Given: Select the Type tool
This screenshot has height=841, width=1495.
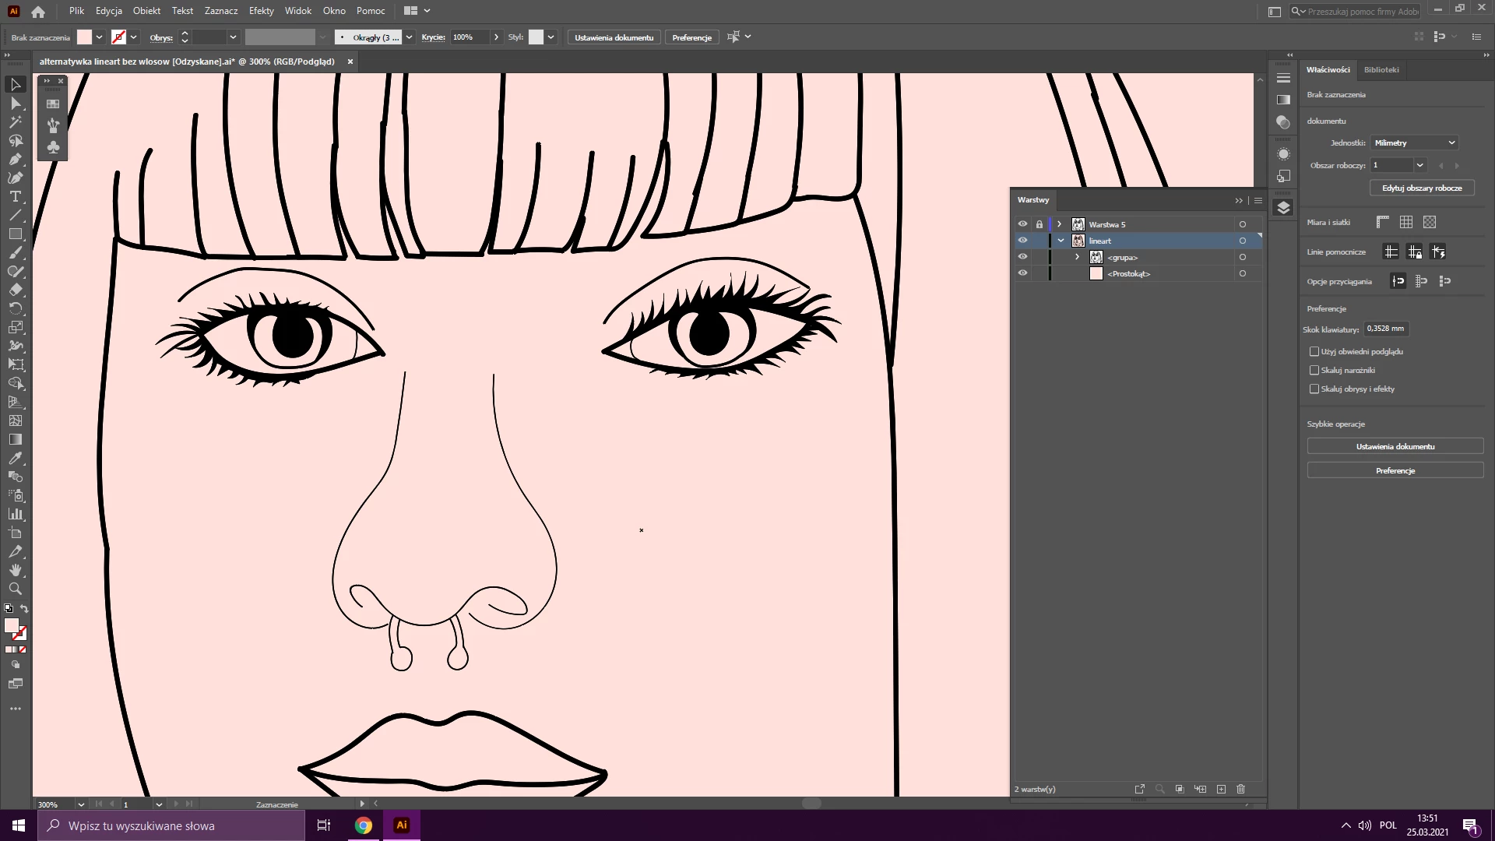Looking at the screenshot, I should [15, 197].
